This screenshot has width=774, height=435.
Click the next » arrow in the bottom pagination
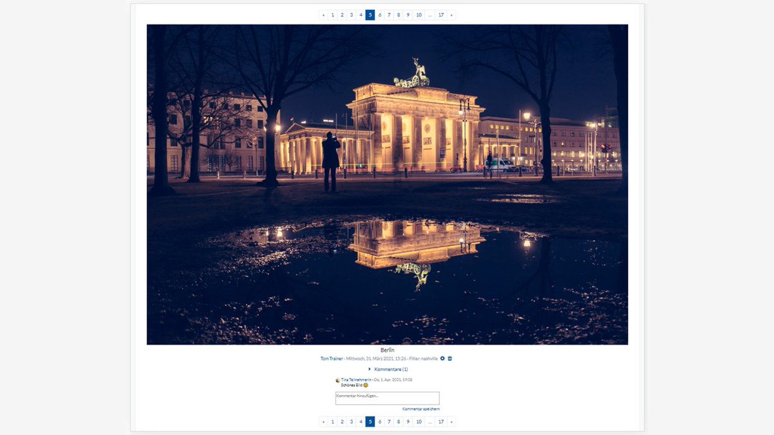point(451,421)
